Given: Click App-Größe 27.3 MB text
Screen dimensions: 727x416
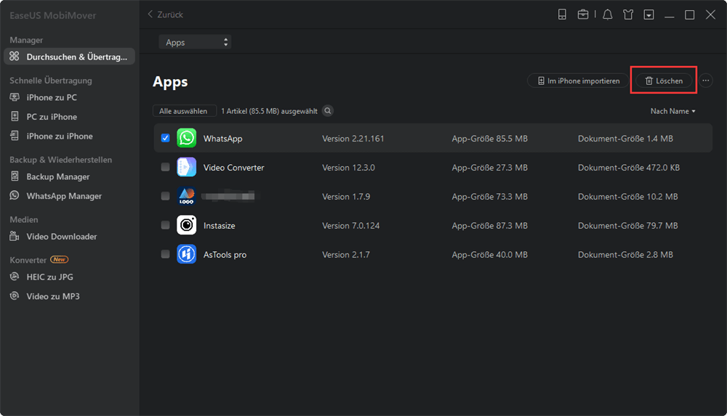Looking at the screenshot, I should (489, 168).
